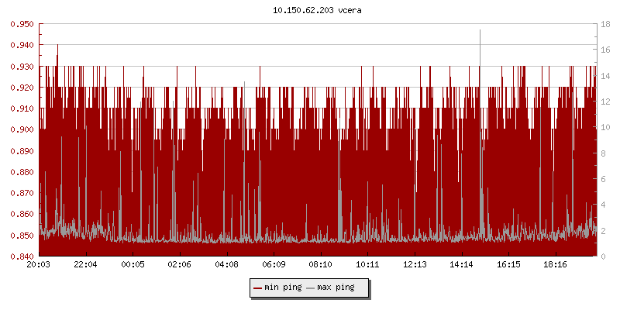
Task: Select the 00:05 time tick label
Action: pyautogui.click(x=133, y=264)
